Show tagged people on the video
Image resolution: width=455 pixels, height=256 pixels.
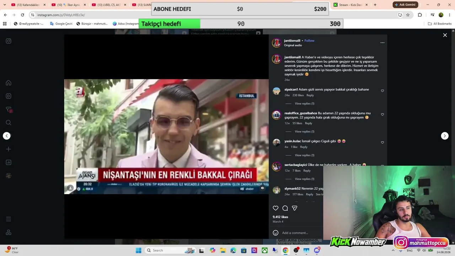[70, 188]
